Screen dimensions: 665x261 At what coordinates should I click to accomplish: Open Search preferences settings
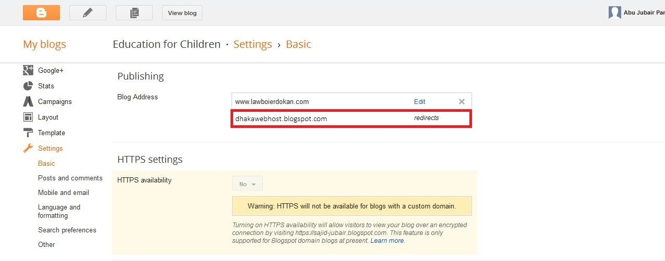(x=67, y=230)
